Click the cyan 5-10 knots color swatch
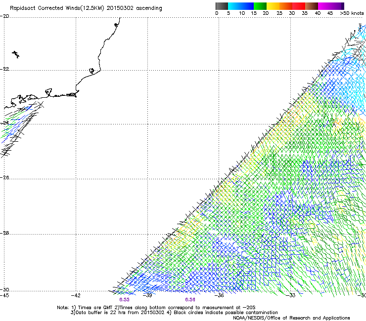 coord(234,6)
